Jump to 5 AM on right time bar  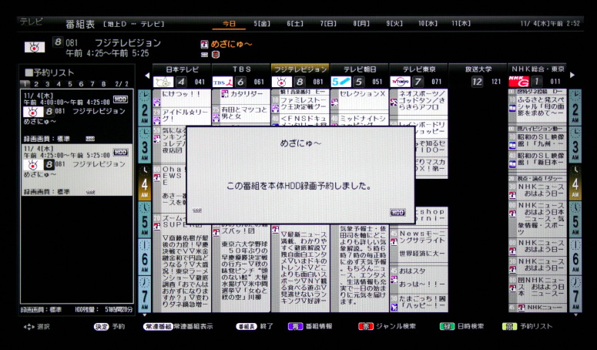coord(575,220)
